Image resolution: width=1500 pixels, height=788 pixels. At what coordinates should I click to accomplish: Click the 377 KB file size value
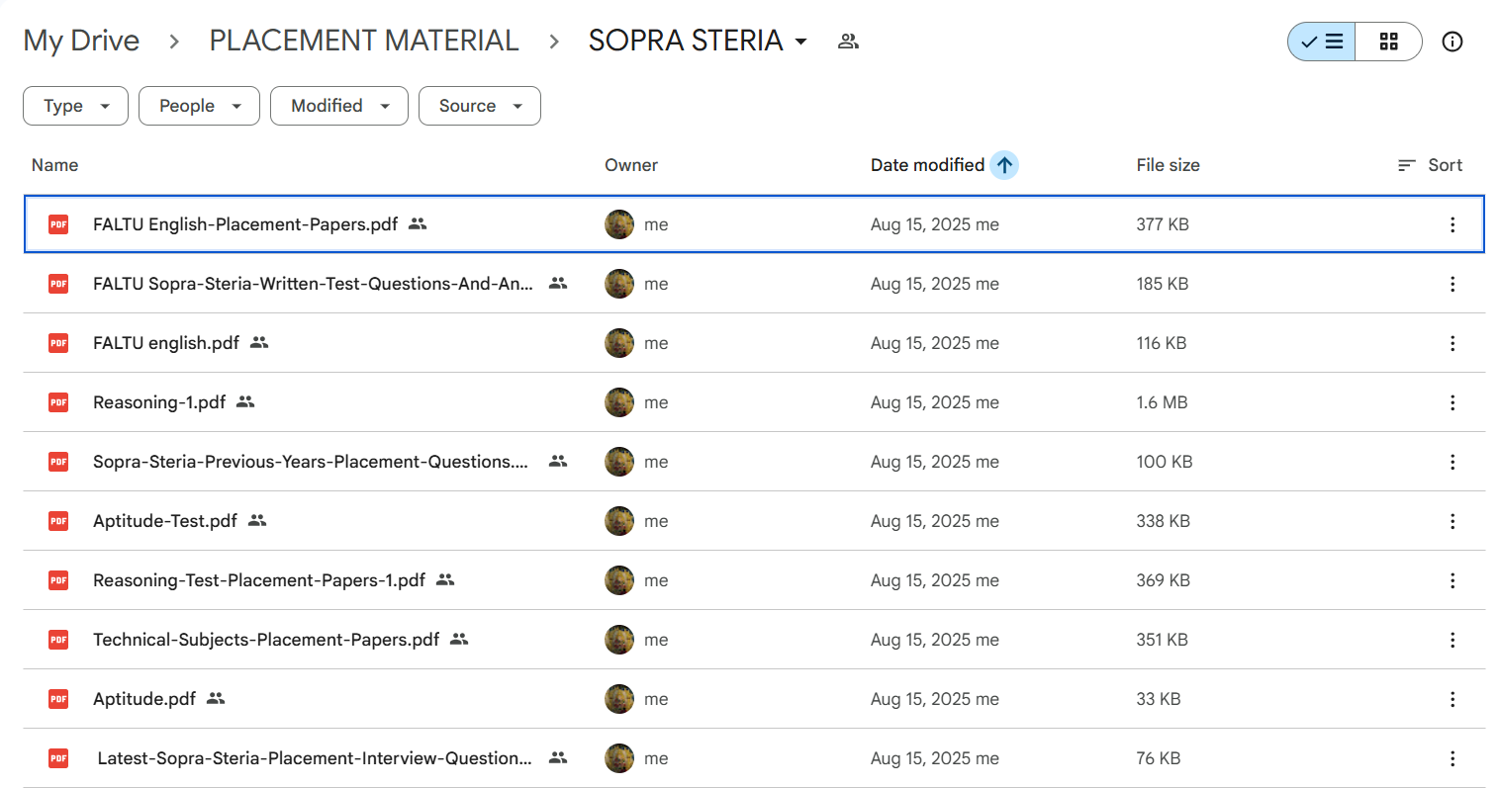[1163, 224]
